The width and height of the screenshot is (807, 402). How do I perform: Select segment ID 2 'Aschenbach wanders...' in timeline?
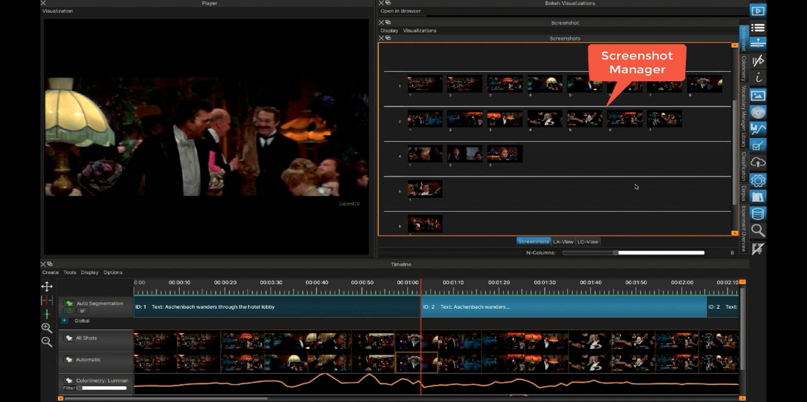point(564,307)
